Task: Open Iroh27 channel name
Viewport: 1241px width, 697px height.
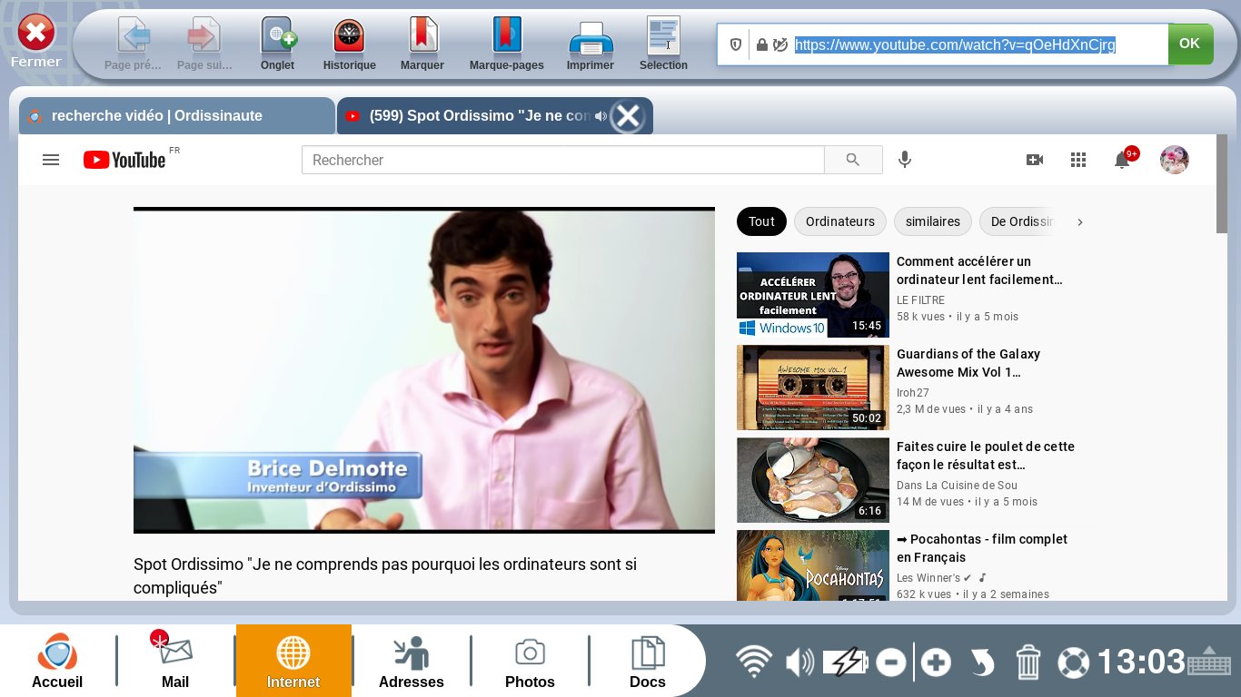Action: (x=913, y=393)
